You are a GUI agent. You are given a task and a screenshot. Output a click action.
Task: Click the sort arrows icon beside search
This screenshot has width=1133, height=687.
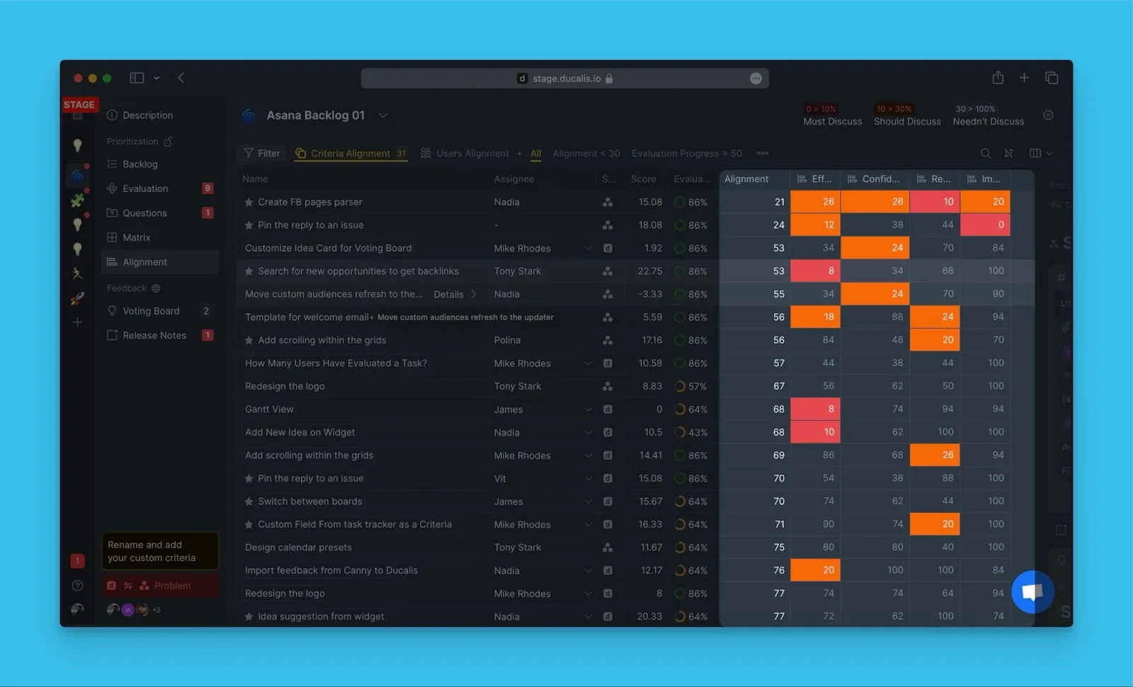(1008, 154)
